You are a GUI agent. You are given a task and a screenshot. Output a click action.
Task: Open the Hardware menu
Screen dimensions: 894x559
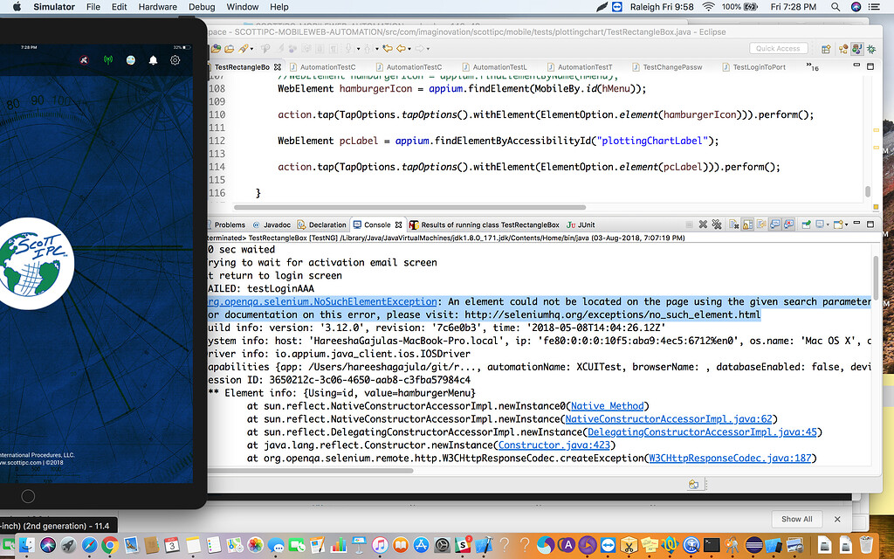[158, 6]
